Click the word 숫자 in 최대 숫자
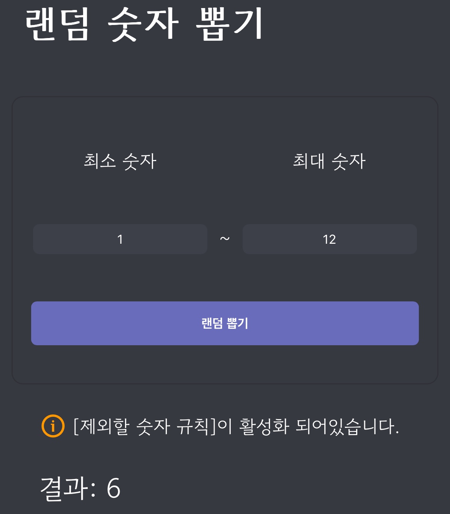This screenshot has width=450, height=514. 348,161
